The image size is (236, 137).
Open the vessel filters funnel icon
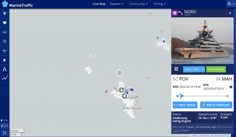tap(5, 14)
